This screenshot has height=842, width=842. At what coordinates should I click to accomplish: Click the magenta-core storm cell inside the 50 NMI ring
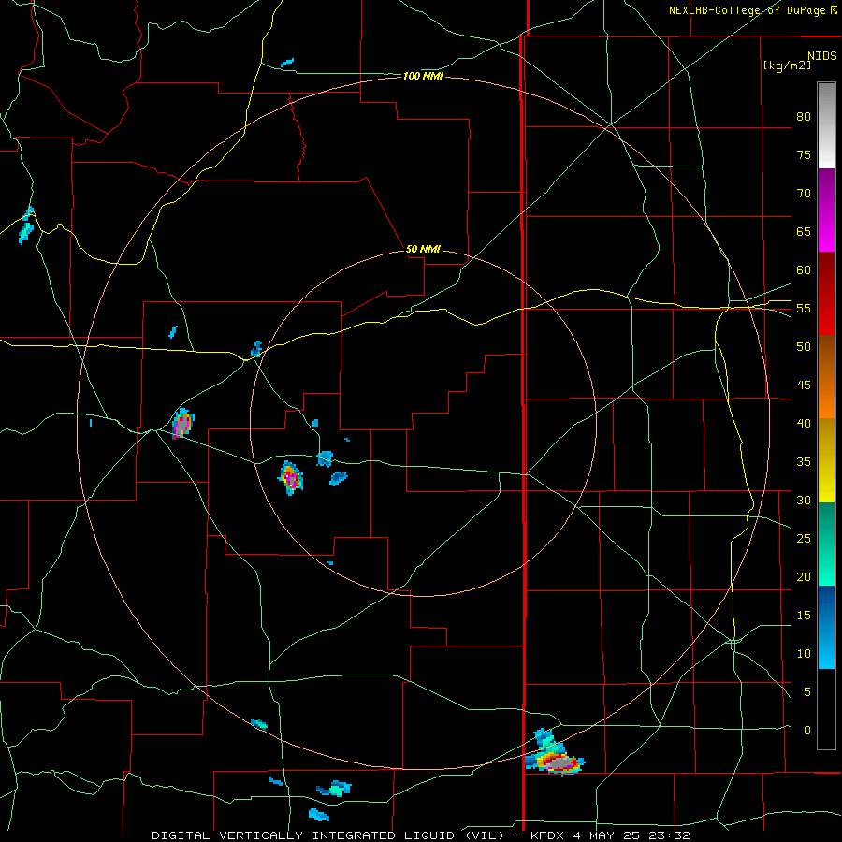point(291,477)
